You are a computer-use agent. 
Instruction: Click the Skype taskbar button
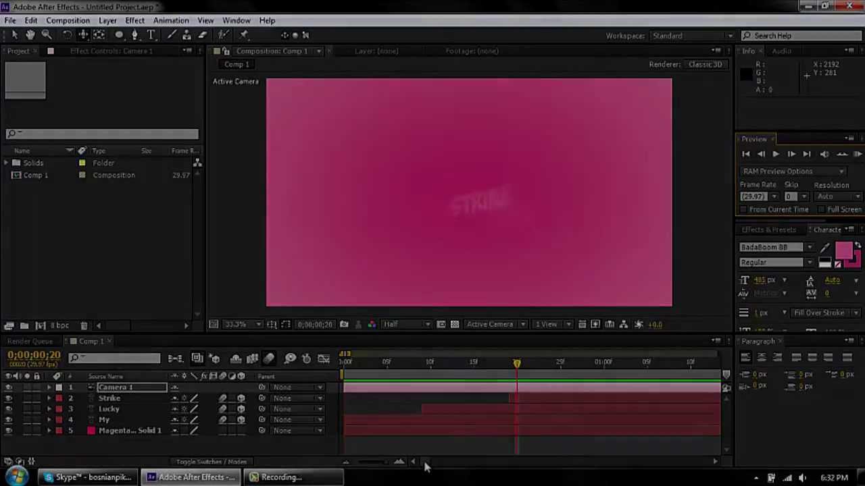click(88, 477)
